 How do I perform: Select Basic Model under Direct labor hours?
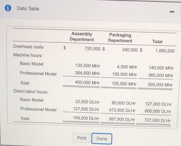(32, 100)
